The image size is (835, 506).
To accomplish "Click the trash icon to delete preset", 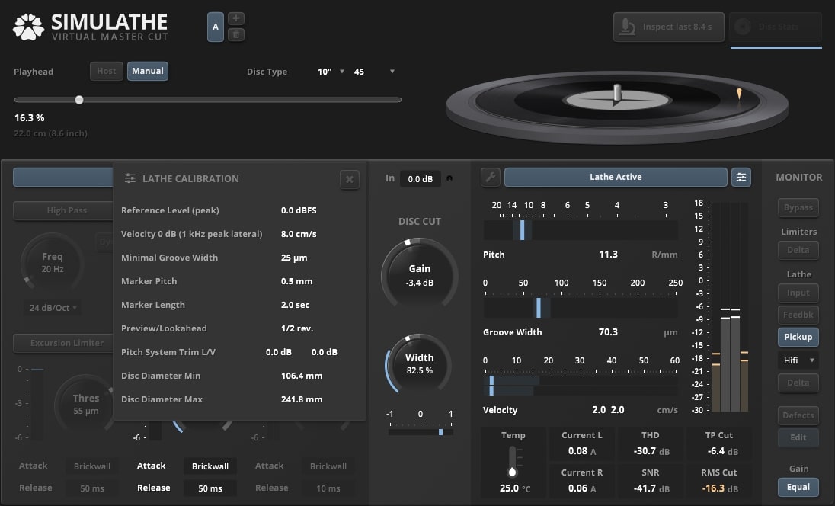I will pyautogui.click(x=236, y=34).
